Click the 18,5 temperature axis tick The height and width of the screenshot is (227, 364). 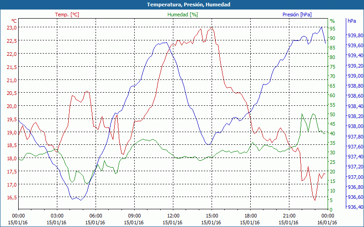(12, 145)
